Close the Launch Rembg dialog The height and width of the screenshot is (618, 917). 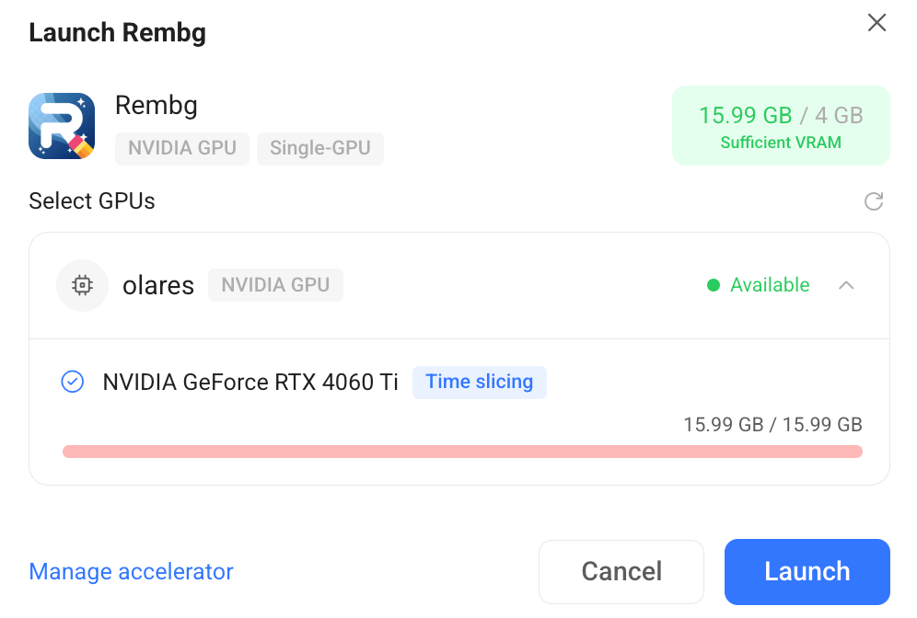[876, 23]
